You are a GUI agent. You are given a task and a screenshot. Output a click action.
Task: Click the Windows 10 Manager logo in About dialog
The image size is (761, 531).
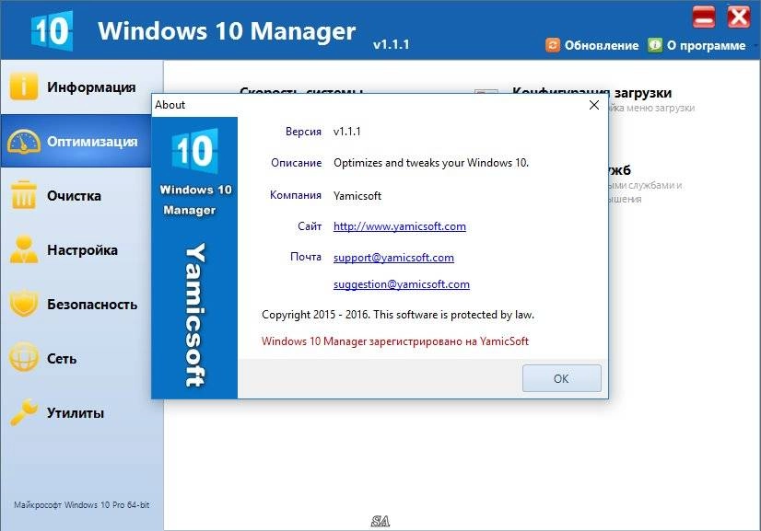click(195, 151)
